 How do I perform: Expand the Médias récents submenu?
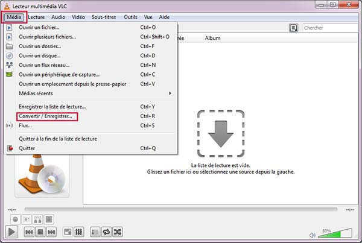[91, 93]
